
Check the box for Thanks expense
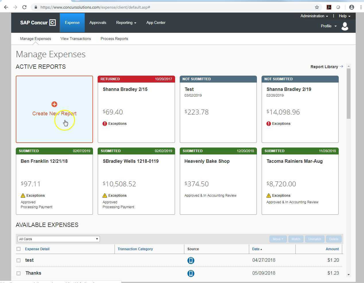click(19, 273)
